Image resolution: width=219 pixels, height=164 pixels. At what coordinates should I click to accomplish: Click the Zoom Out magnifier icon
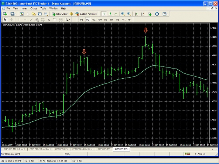[129, 14]
